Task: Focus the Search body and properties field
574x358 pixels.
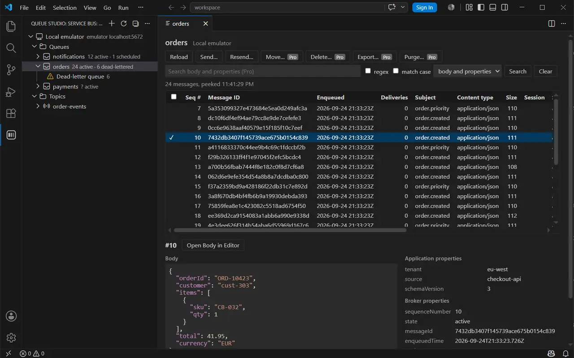Action: tap(263, 71)
